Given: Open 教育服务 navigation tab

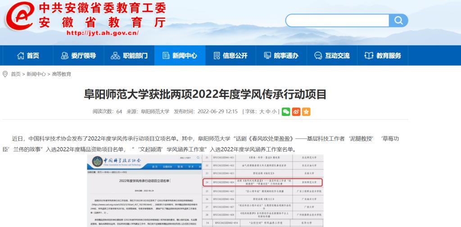Looking at the screenshot, I should [383, 56].
